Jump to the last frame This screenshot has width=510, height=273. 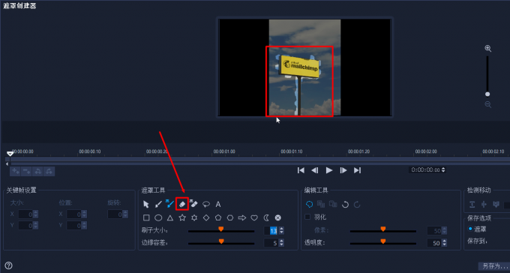pyautogui.click(x=357, y=170)
